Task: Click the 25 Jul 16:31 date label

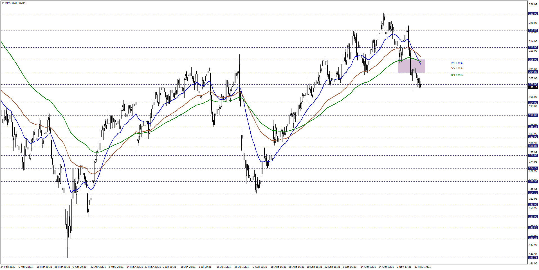Action: point(241,267)
